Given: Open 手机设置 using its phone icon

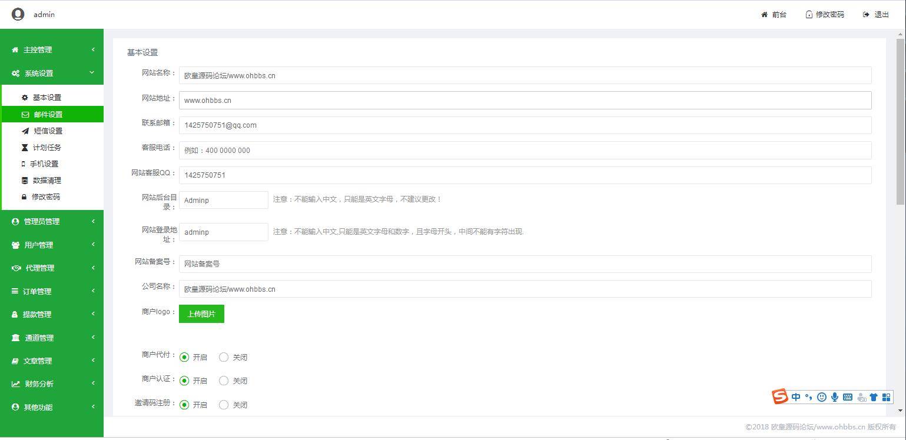Looking at the screenshot, I should coord(24,164).
